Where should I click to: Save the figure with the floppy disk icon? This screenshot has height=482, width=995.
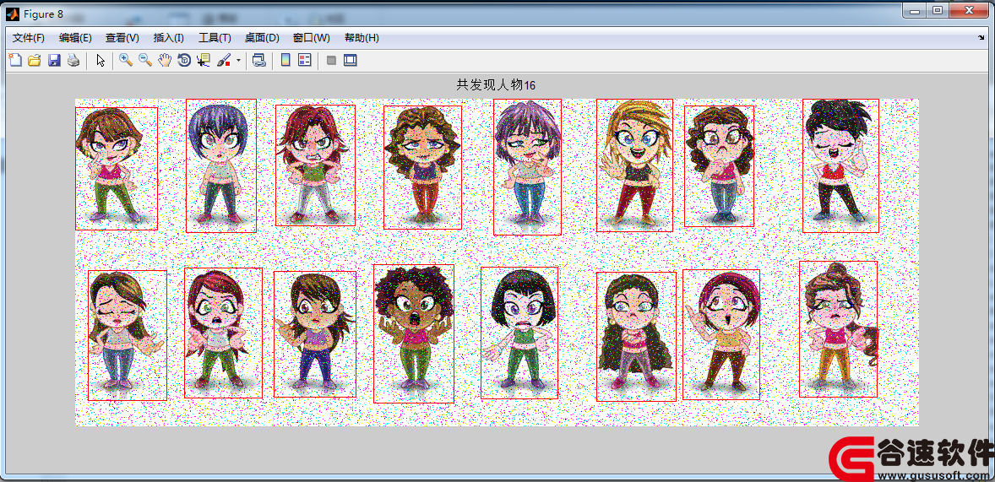click(x=54, y=60)
